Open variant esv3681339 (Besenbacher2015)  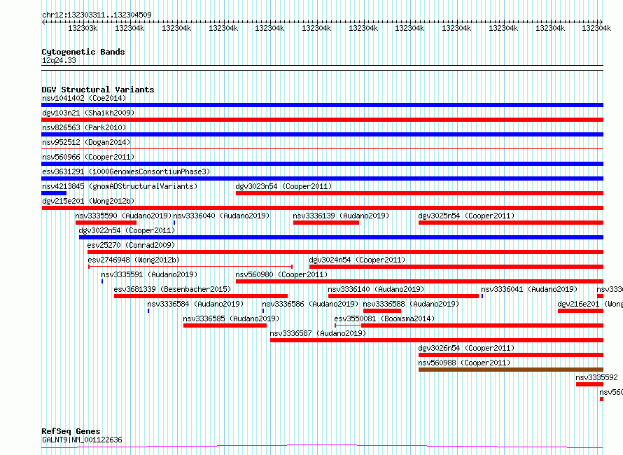point(172,289)
